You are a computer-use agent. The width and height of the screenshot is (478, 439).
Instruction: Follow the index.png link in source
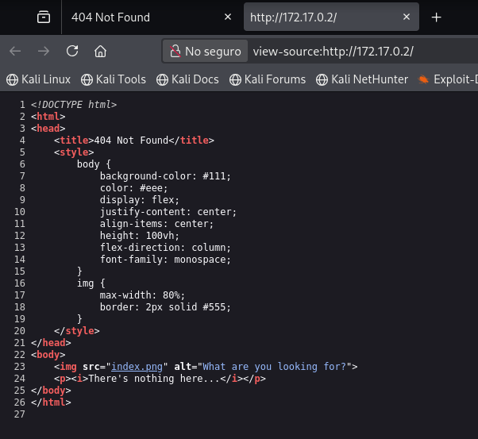[138, 367]
